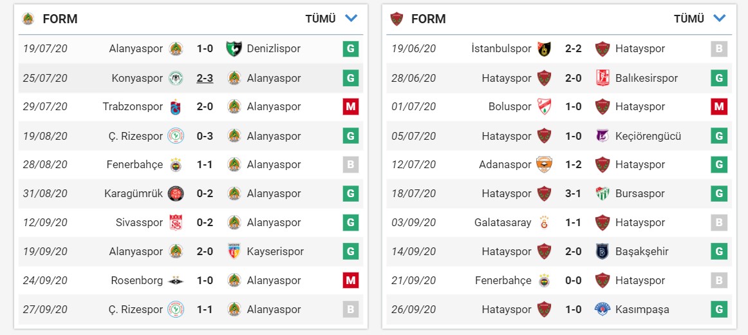Click the Denizlispor club logo
Viewport: 748px width, 335px height.
click(234, 49)
